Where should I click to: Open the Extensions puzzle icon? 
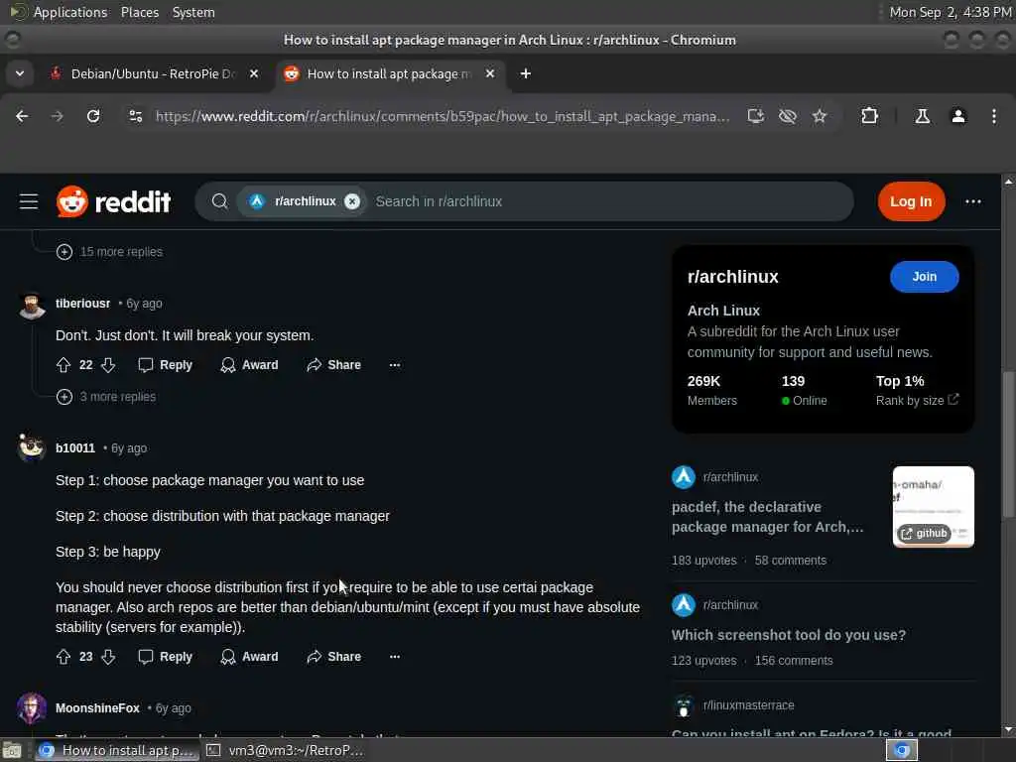(x=869, y=116)
